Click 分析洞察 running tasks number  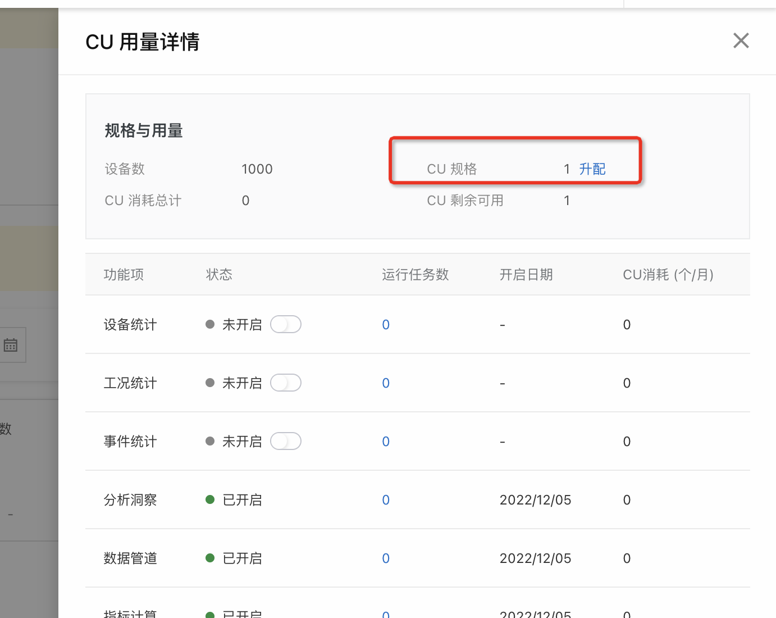point(386,500)
